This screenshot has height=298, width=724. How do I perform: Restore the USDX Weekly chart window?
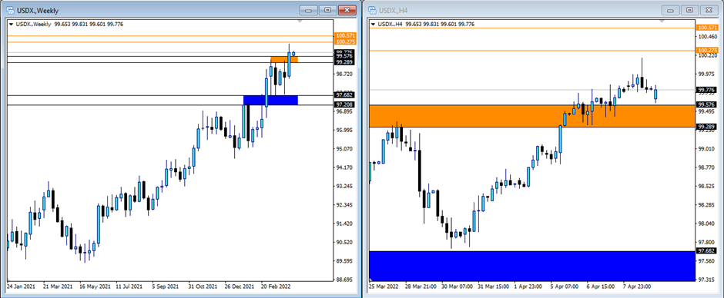coord(328,10)
